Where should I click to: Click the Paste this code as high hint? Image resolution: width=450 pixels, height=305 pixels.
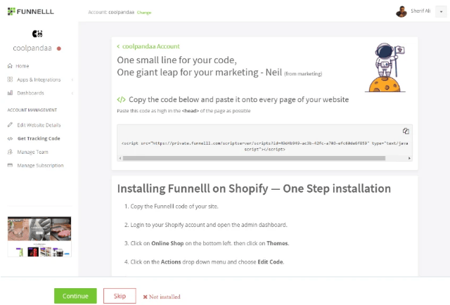pyautogui.click(x=184, y=111)
